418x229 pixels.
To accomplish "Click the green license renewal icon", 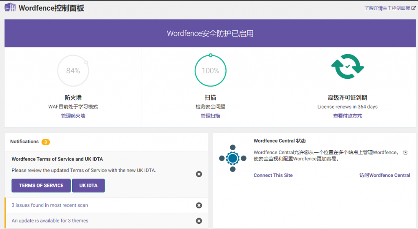I will point(347,67).
